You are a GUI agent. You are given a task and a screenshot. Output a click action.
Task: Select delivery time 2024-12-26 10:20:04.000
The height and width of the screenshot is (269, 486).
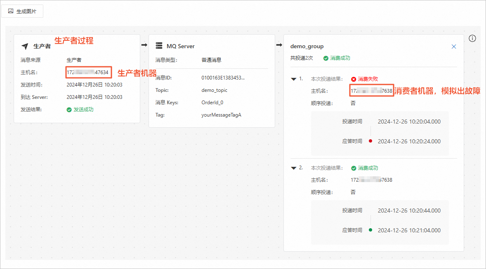(409, 122)
